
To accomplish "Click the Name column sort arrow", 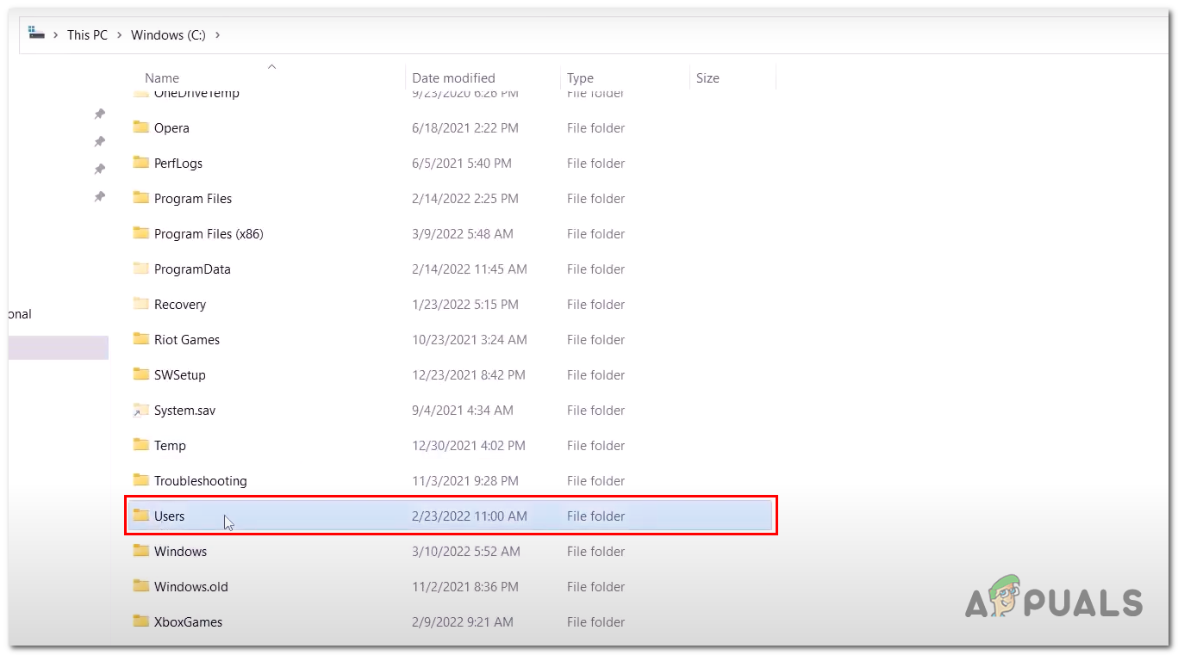I will click(x=271, y=66).
